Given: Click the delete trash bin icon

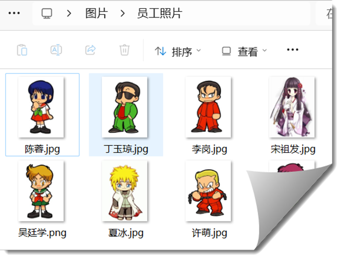Looking at the screenshot, I should (x=124, y=50).
